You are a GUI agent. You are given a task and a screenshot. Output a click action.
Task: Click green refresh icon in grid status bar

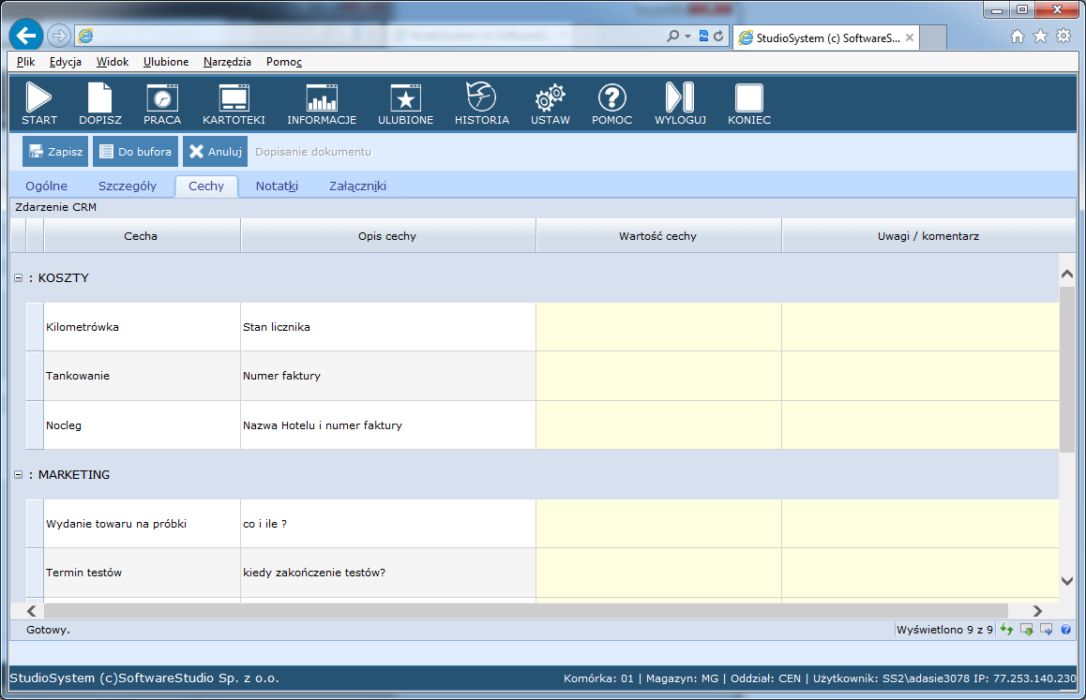(x=1006, y=630)
